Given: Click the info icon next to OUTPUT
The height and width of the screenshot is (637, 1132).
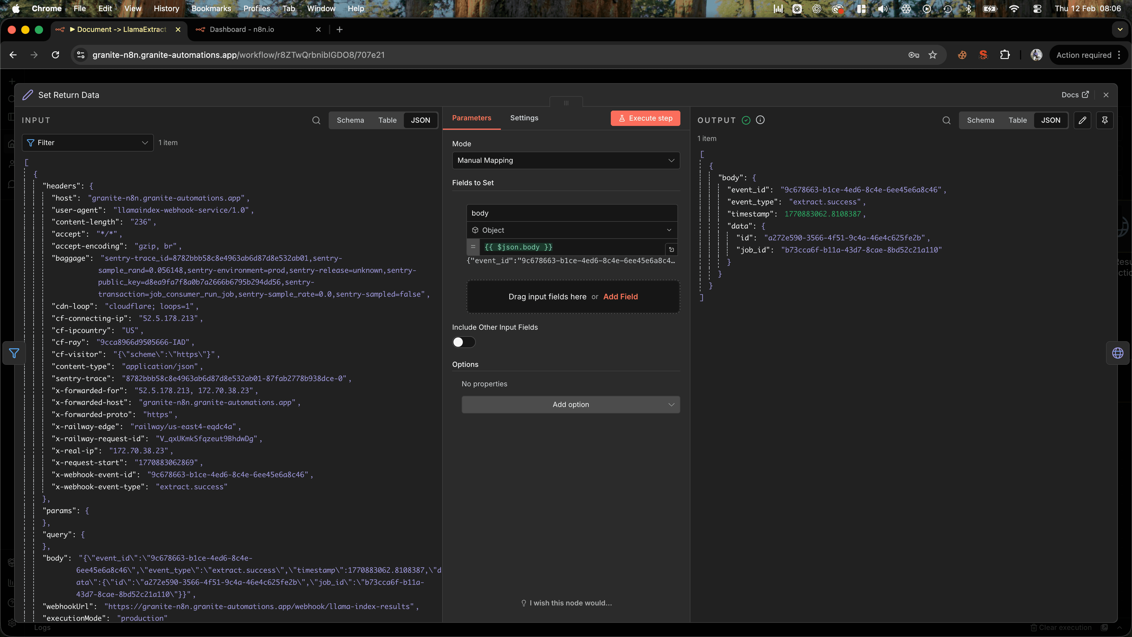Looking at the screenshot, I should coord(760,119).
